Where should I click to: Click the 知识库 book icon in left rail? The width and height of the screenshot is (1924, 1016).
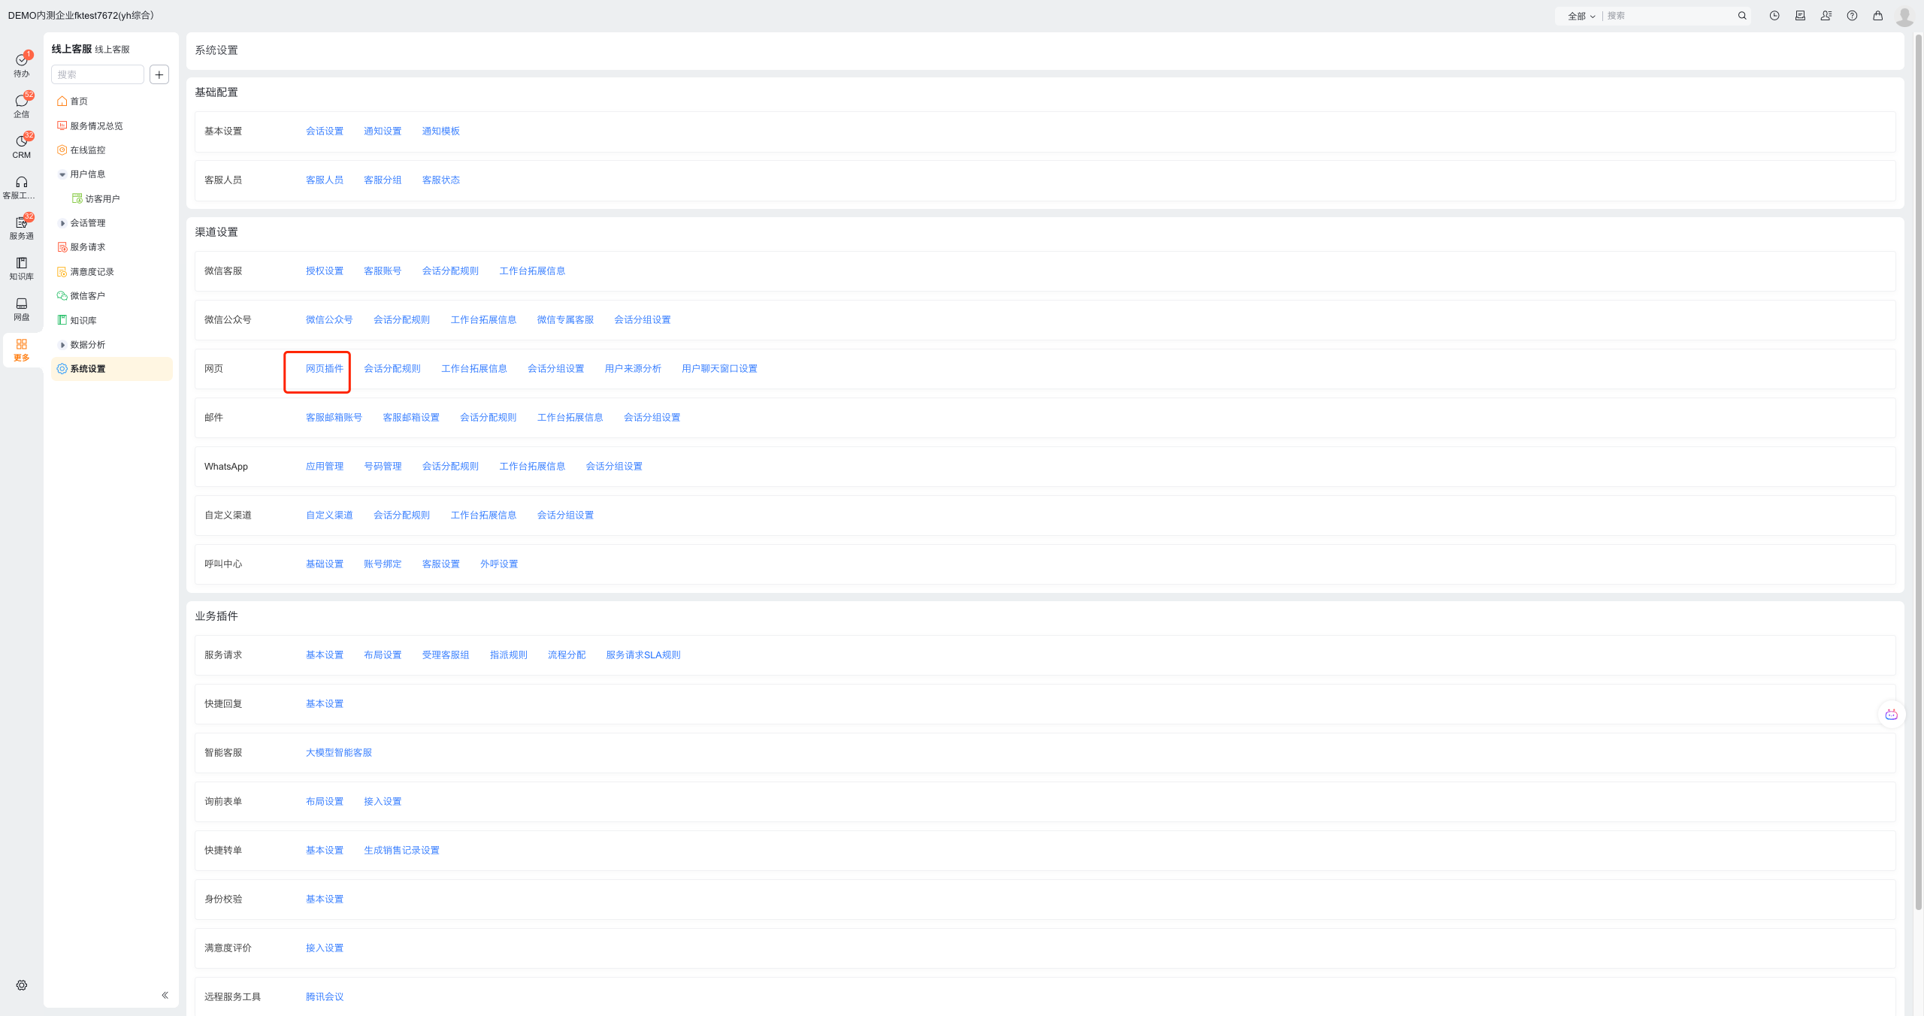[21, 264]
